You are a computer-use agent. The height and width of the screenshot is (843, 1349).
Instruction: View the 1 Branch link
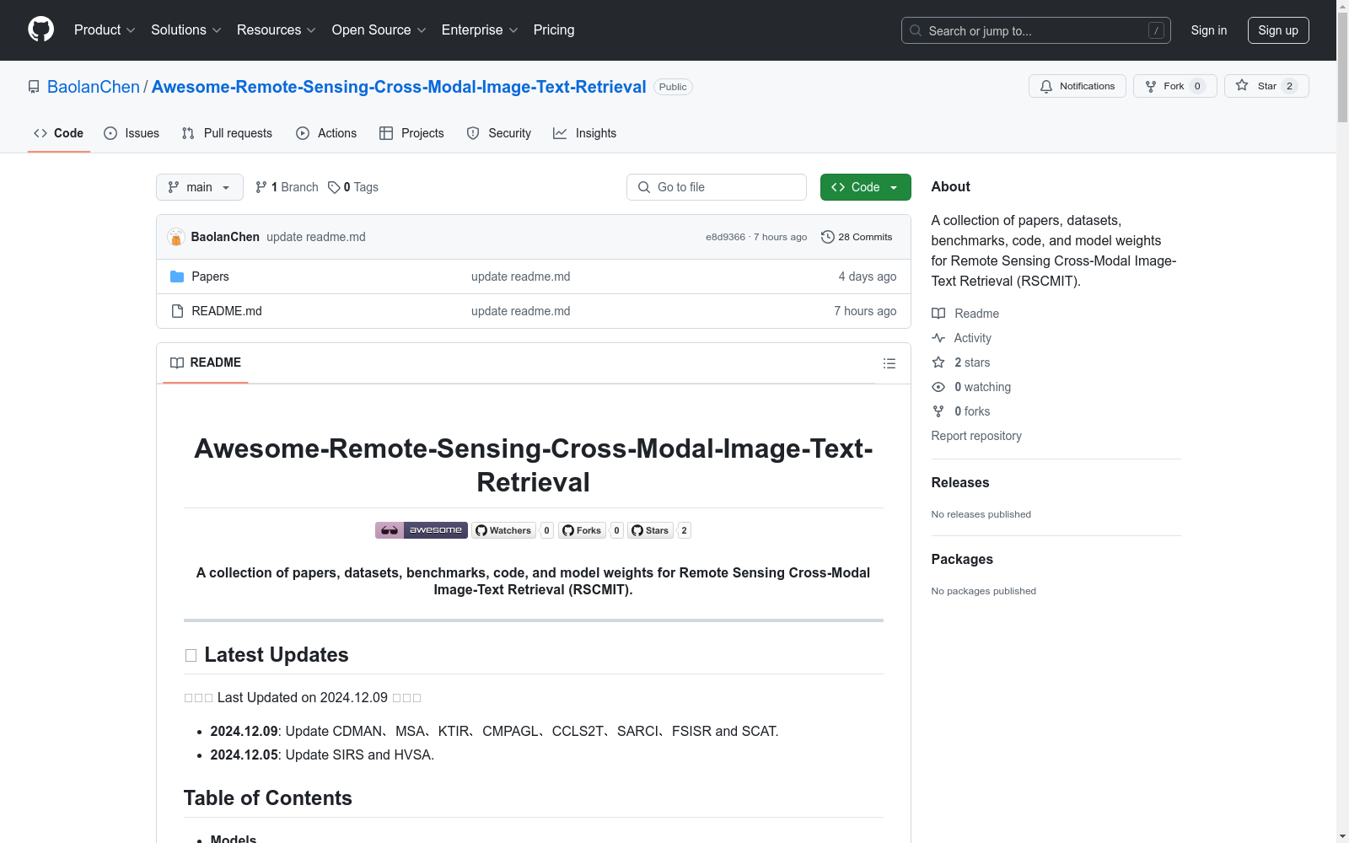click(x=287, y=187)
